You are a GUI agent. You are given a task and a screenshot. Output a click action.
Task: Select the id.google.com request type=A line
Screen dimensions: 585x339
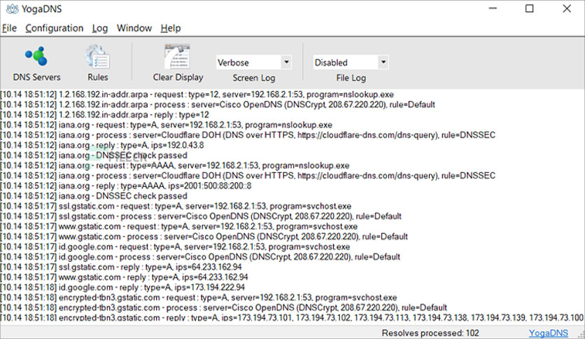[x=176, y=247]
